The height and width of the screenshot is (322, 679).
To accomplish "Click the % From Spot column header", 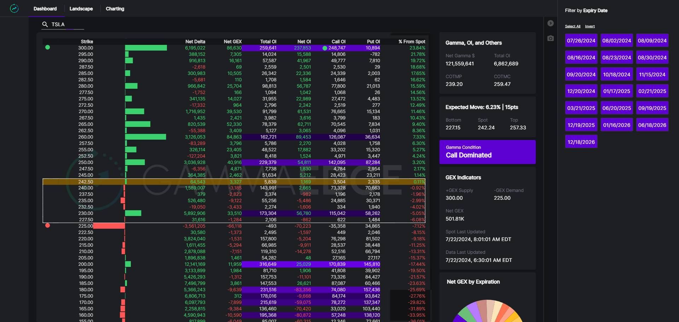I will point(412,42).
